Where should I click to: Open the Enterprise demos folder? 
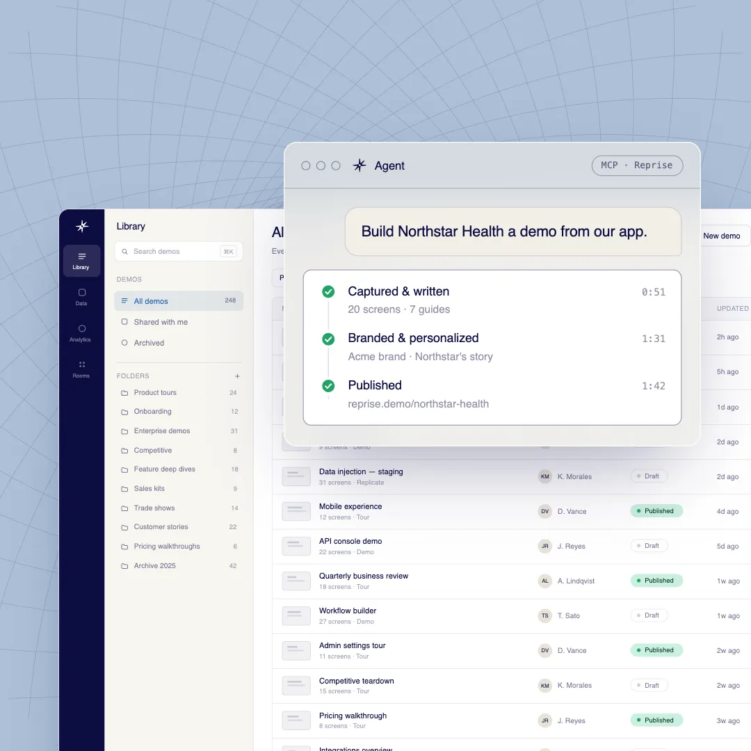click(179, 431)
